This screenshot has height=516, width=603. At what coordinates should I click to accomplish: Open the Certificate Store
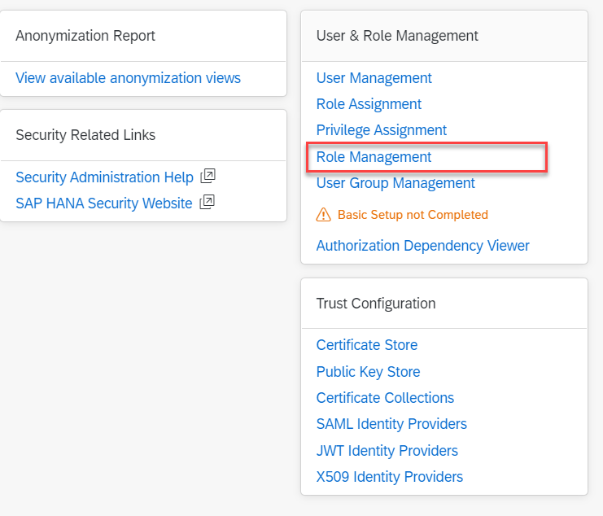click(366, 345)
